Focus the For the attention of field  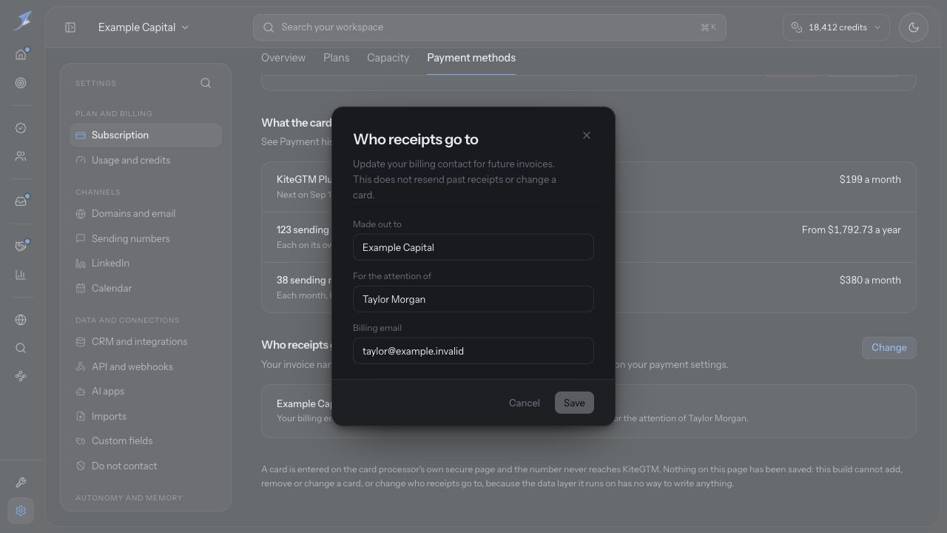[473, 299]
